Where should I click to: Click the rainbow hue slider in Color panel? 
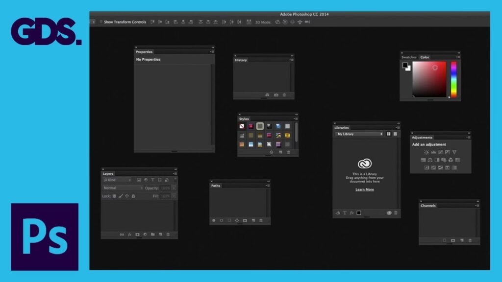(x=453, y=79)
